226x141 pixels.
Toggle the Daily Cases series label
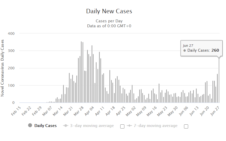tap(45, 126)
